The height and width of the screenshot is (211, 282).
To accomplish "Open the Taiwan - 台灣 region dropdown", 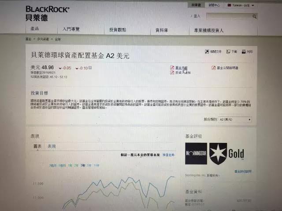I will pos(241,5).
